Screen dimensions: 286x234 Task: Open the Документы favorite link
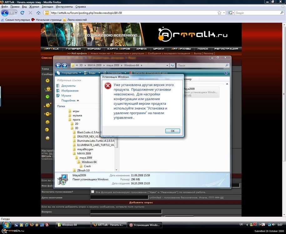pos(68,86)
